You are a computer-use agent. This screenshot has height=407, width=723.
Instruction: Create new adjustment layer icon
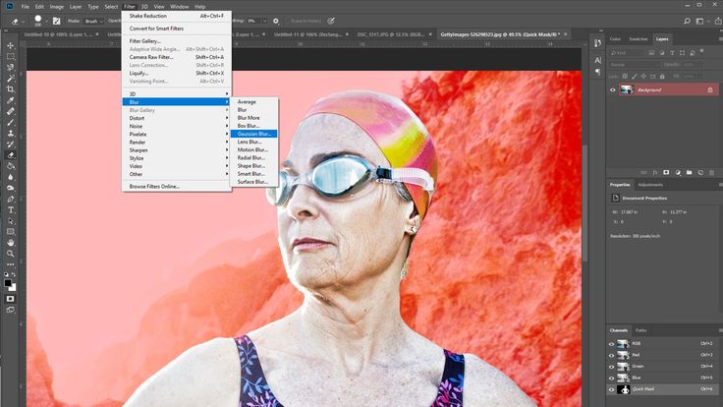pos(678,173)
